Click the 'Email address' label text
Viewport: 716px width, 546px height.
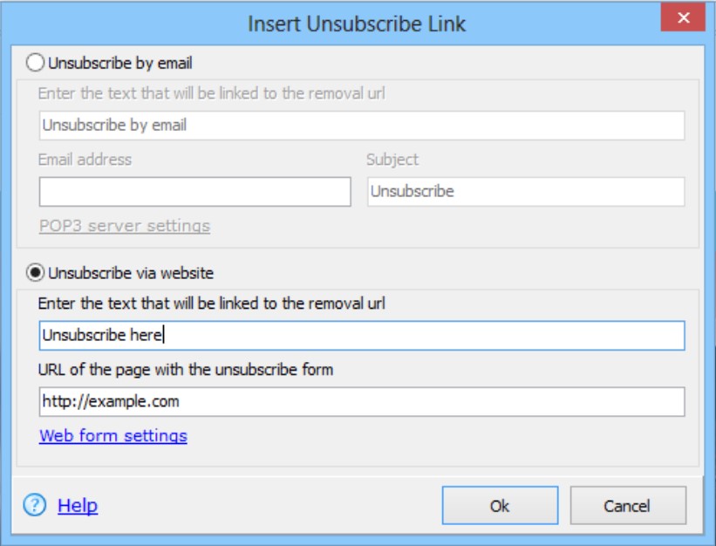click(x=85, y=160)
